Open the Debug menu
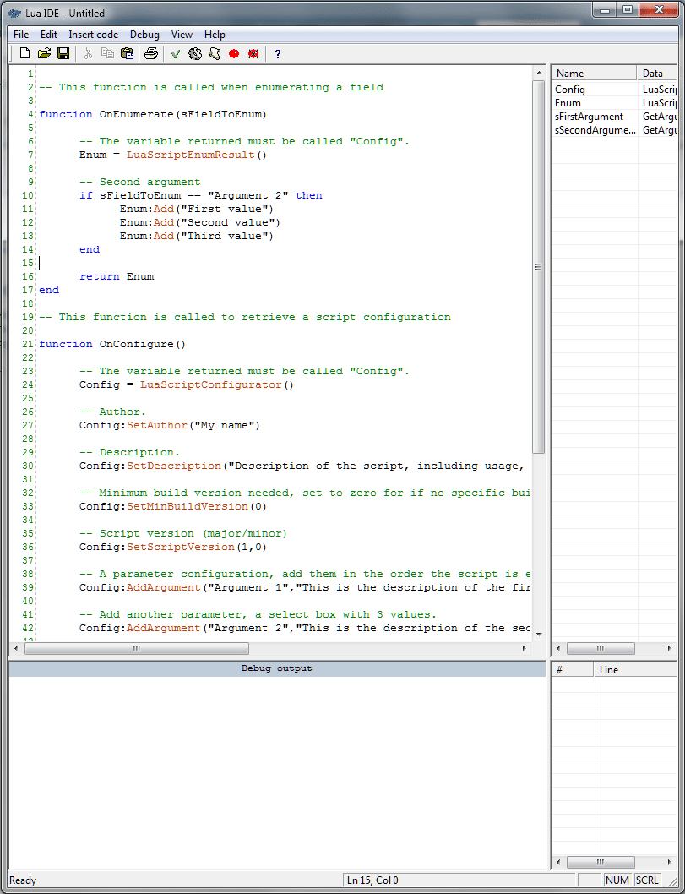The height and width of the screenshot is (894, 685). click(144, 34)
